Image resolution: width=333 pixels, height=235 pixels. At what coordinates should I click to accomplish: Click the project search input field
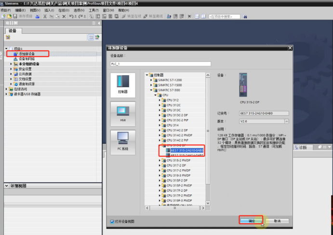point(225,16)
